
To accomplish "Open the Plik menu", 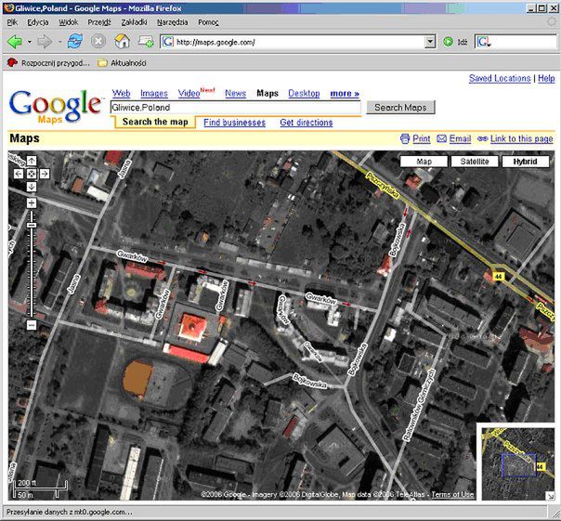I will tap(12, 22).
